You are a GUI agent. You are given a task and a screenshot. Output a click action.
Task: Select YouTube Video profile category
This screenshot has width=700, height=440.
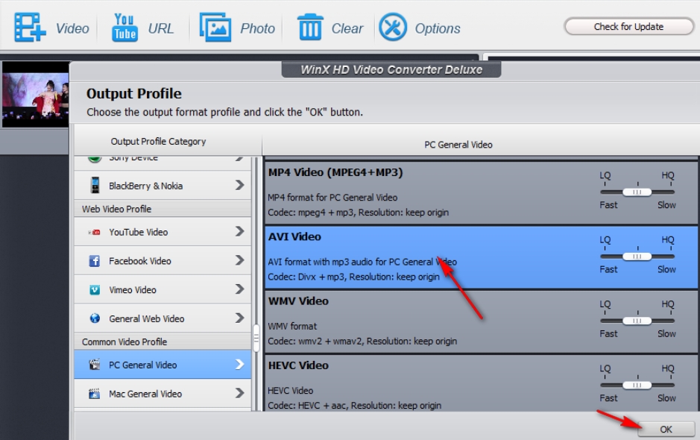pos(163,232)
